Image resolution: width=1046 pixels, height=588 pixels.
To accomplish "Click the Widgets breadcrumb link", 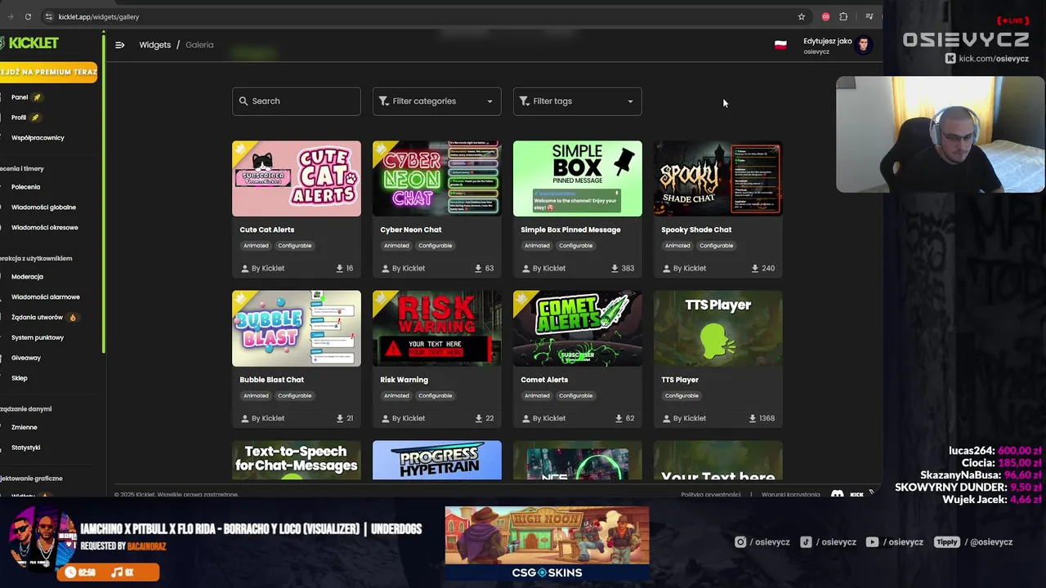I will (154, 45).
